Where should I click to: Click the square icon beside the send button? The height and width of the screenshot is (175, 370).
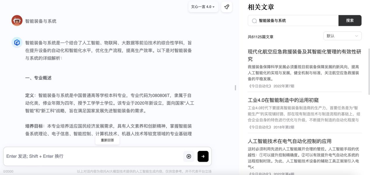coord(189,156)
